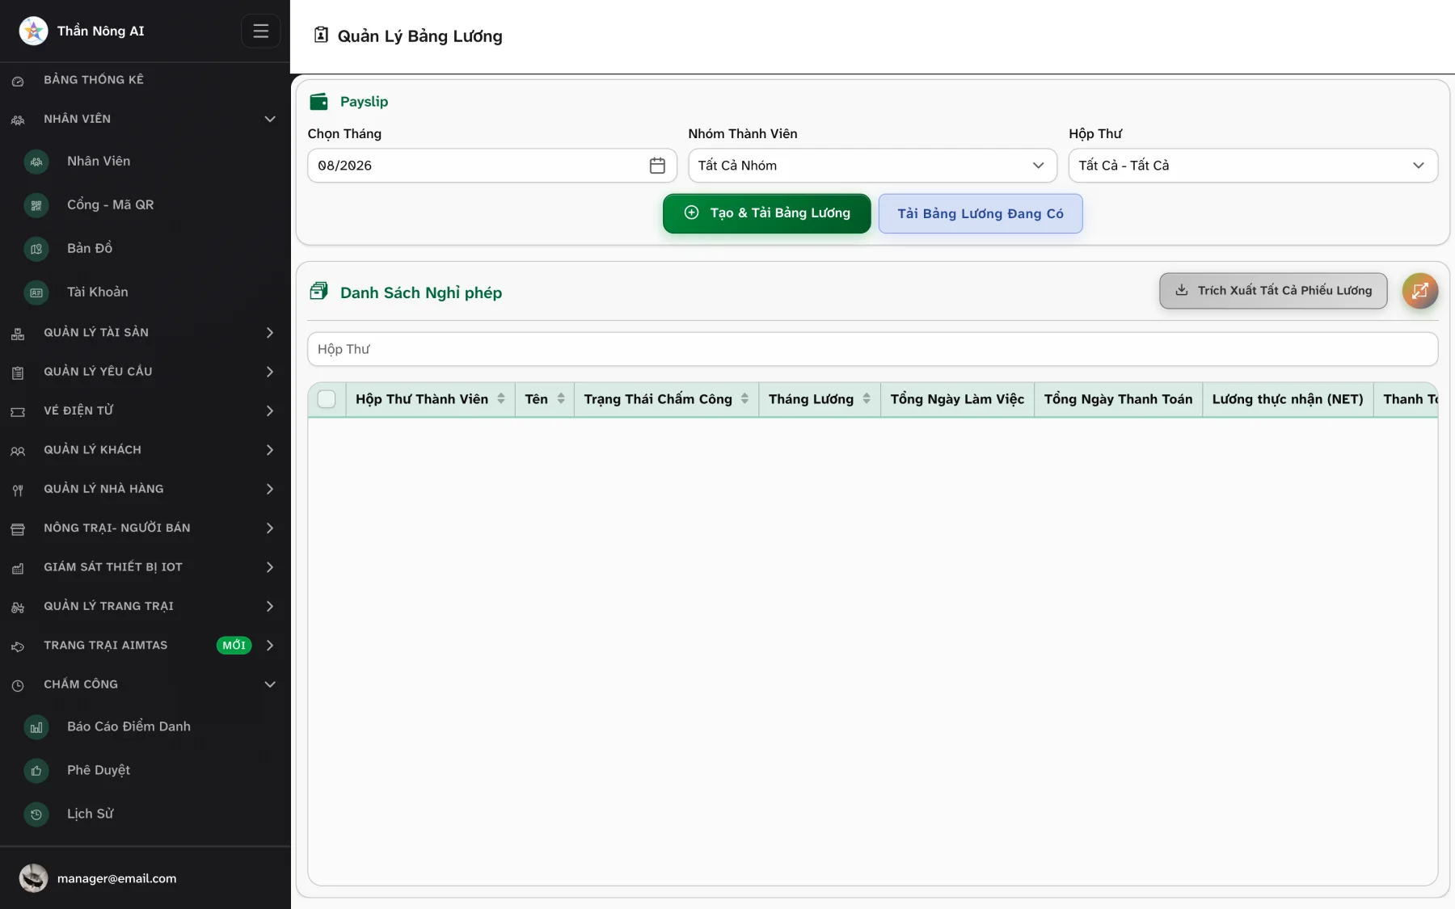
Task: Sort by Hộp Thư Thành Viên column
Action: 501,398
